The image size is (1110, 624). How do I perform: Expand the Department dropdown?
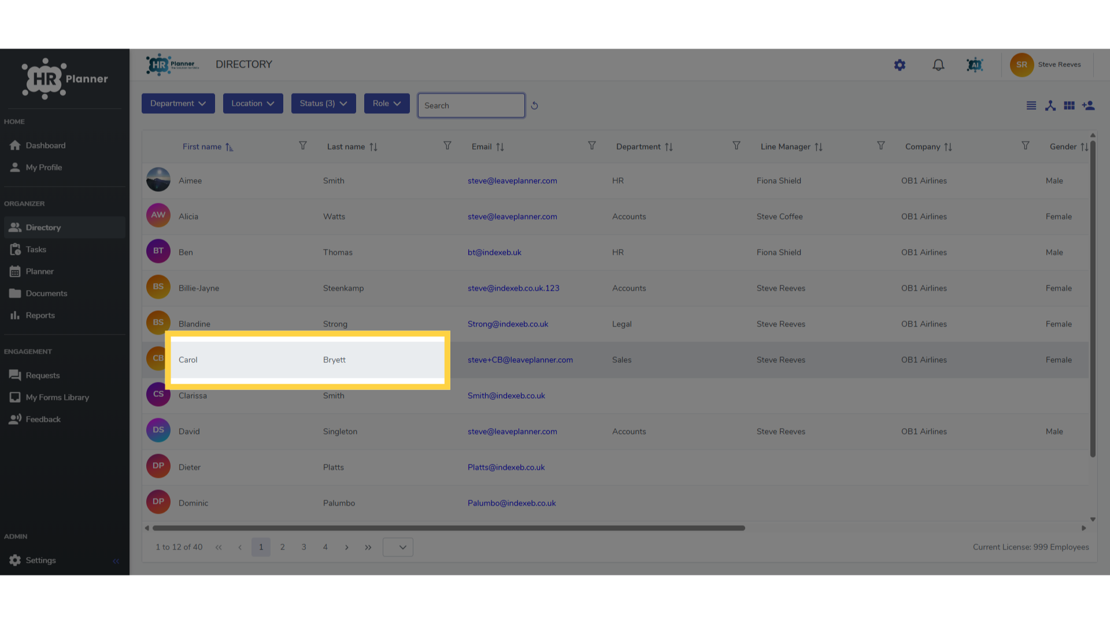pos(178,103)
